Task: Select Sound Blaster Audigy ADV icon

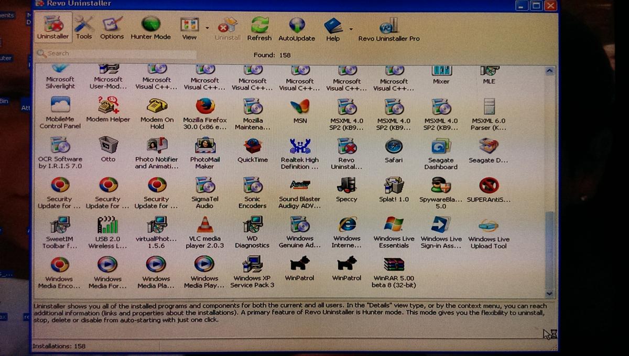Action: 300,193
